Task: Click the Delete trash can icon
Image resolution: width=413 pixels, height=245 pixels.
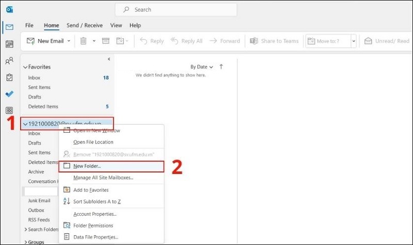Action: (84, 41)
